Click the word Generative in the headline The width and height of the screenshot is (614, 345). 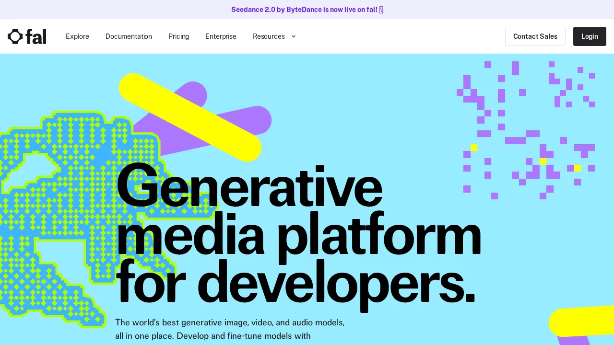(x=249, y=187)
